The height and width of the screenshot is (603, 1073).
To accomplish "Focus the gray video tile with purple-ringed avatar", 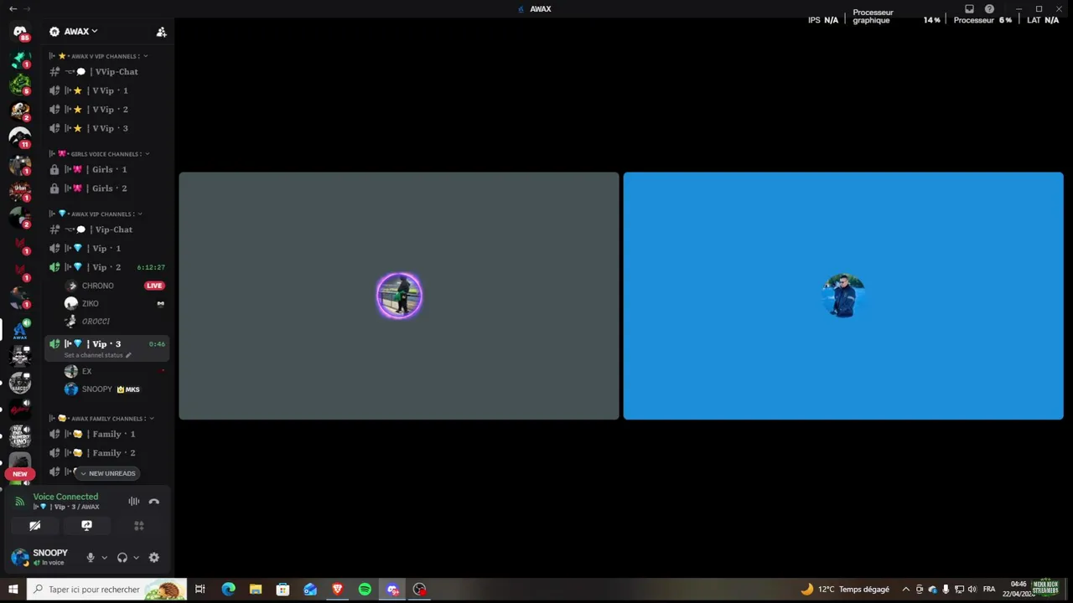I will 399,296.
